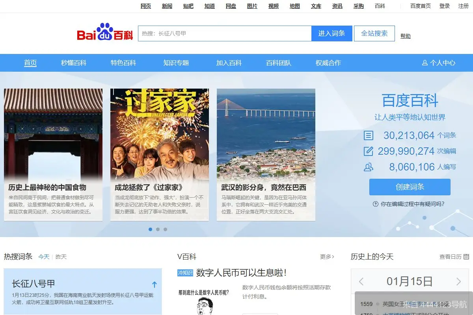Click the document icon beside the entry count

point(368,135)
